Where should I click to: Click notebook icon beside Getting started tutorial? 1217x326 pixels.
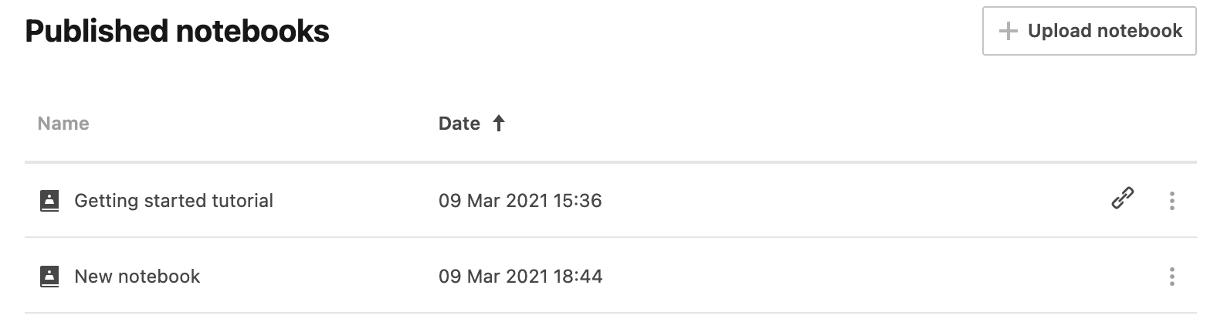pyautogui.click(x=49, y=201)
